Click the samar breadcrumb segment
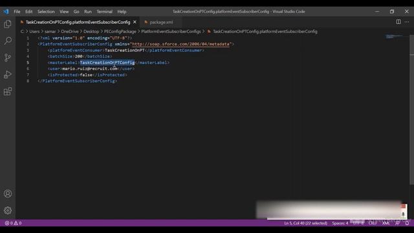 point(50,32)
